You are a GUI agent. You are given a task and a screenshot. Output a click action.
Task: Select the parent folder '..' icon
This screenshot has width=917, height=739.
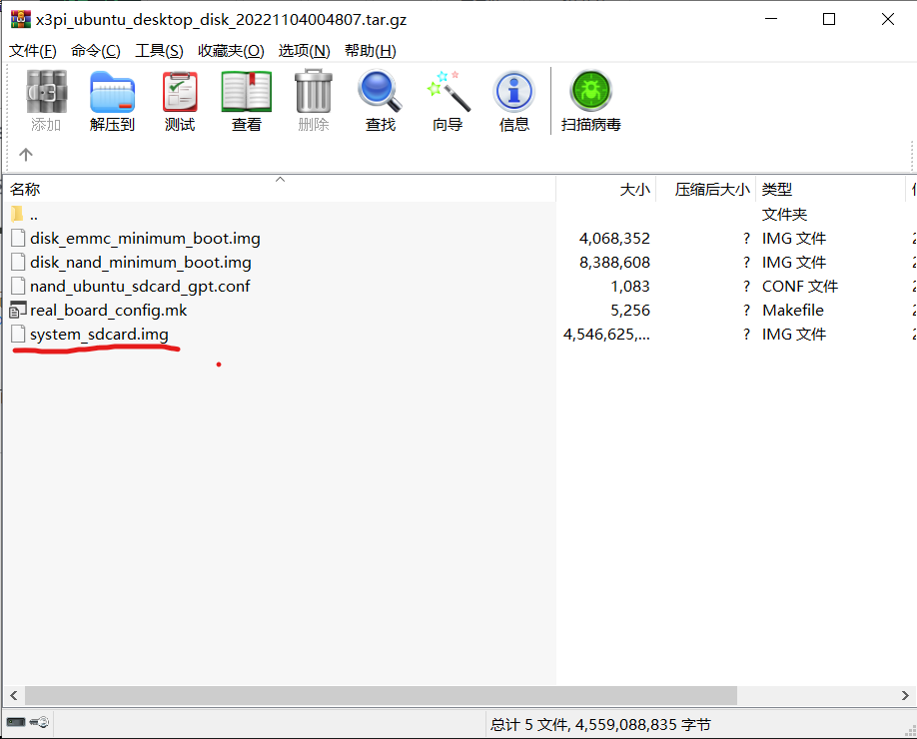coord(17,214)
